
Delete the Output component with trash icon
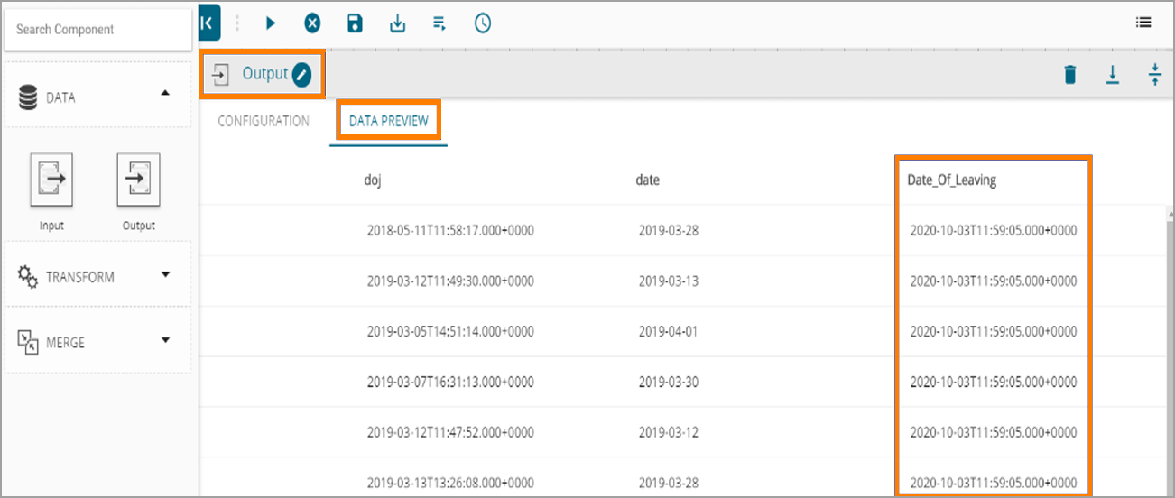click(1070, 74)
